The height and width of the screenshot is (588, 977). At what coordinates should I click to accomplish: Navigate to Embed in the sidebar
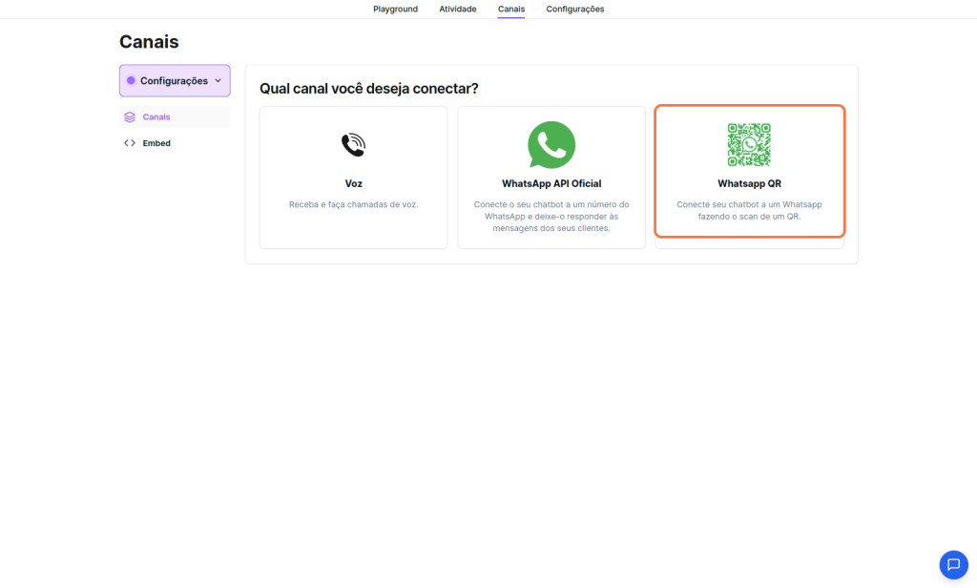[x=156, y=143]
